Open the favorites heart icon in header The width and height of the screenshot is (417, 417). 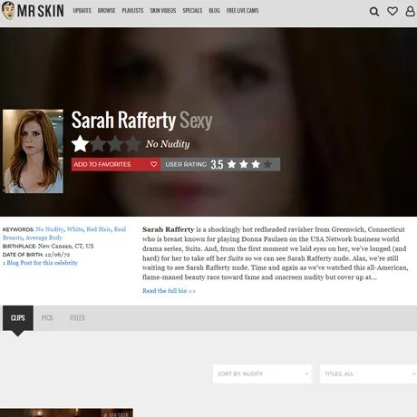[x=393, y=11]
